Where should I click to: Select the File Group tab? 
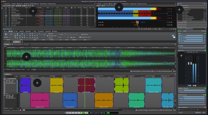[8, 42]
